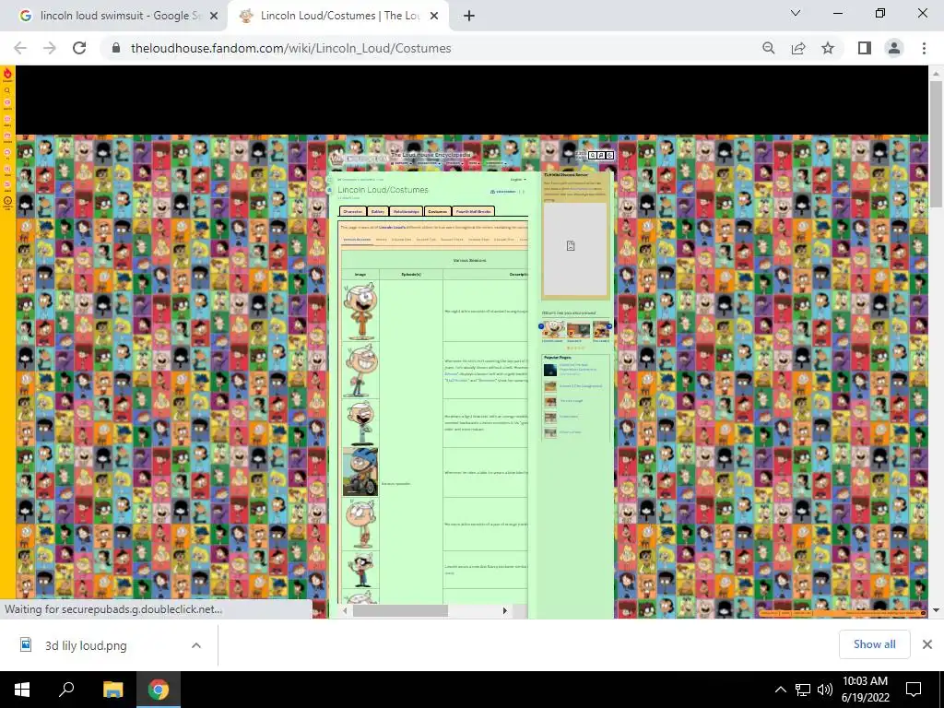Select the Various Seasons tabber tab
The width and height of the screenshot is (944, 708).
point(357,240)
